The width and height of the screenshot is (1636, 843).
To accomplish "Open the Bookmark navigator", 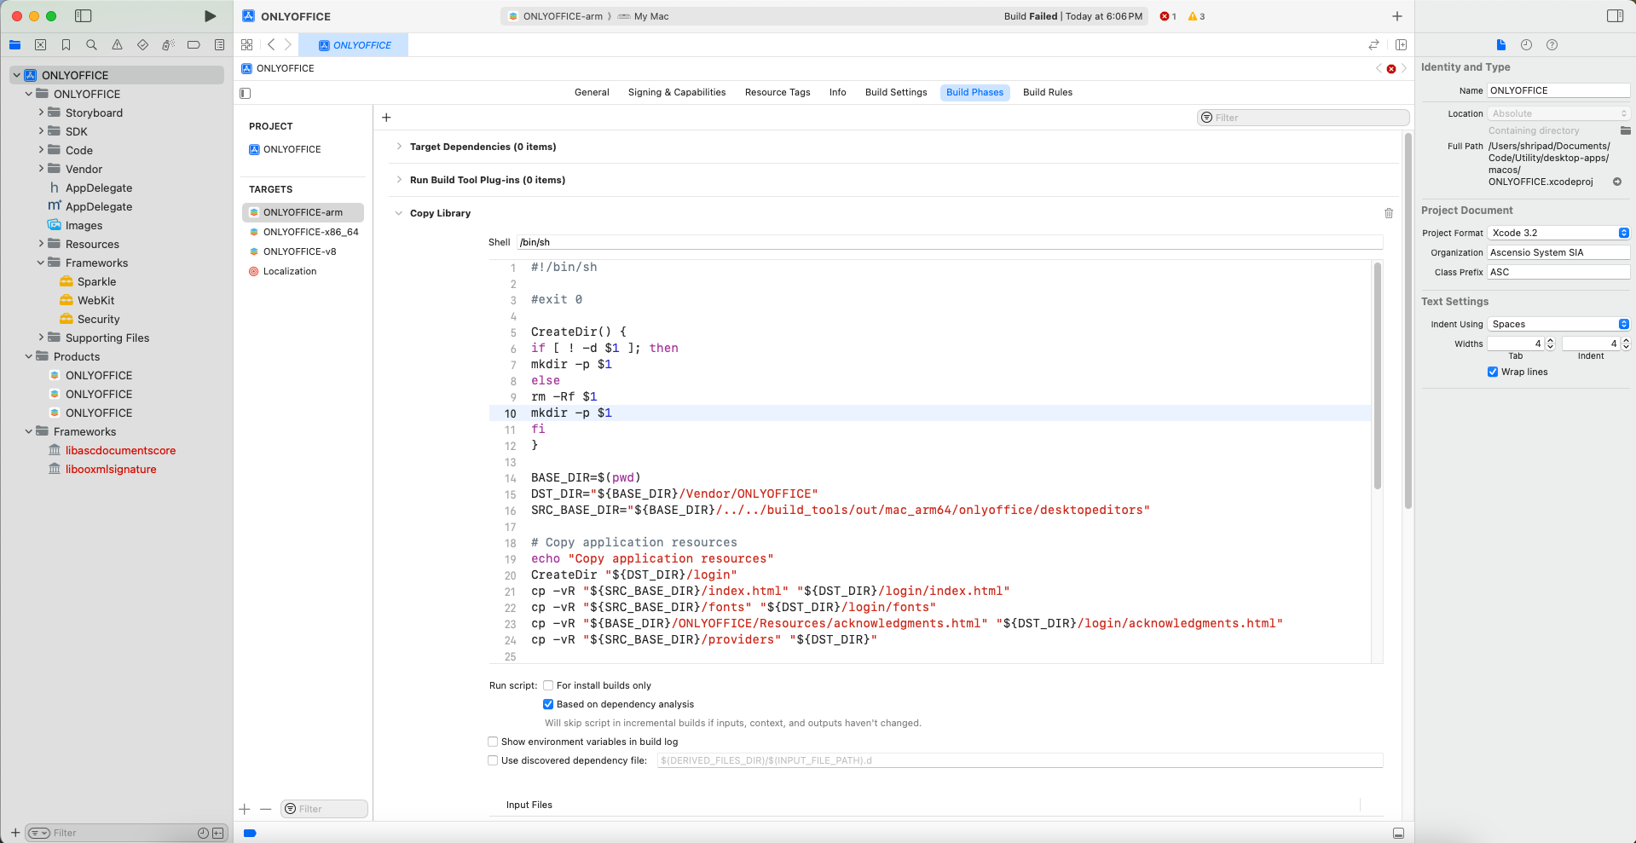I will [66, 45].
